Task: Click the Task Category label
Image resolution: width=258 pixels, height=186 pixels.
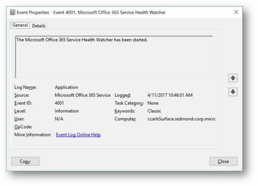Action: (x=129, y=103)
